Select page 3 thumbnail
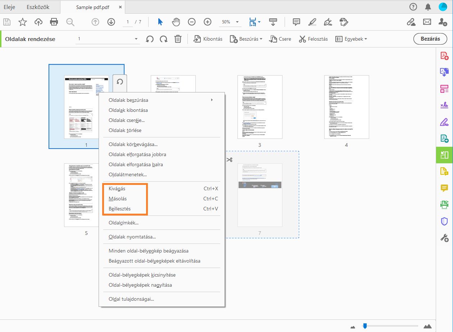 click(260, 107)
